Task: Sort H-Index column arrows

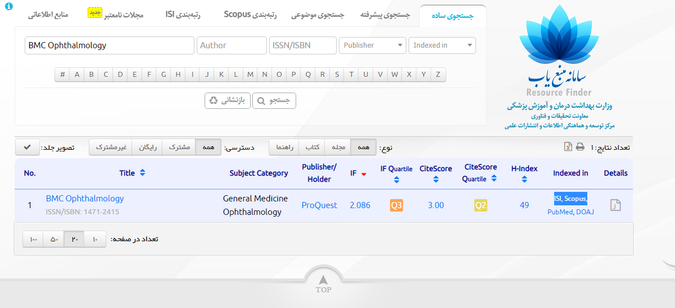Action: click(524, 180)
